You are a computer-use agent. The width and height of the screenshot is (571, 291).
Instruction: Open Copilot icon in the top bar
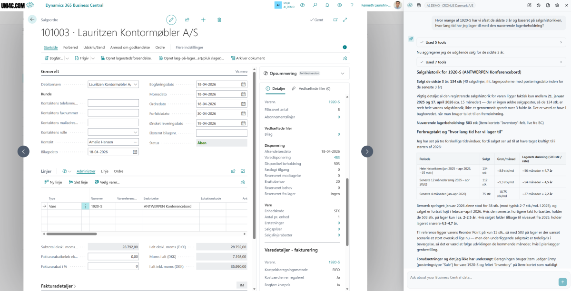303,5
